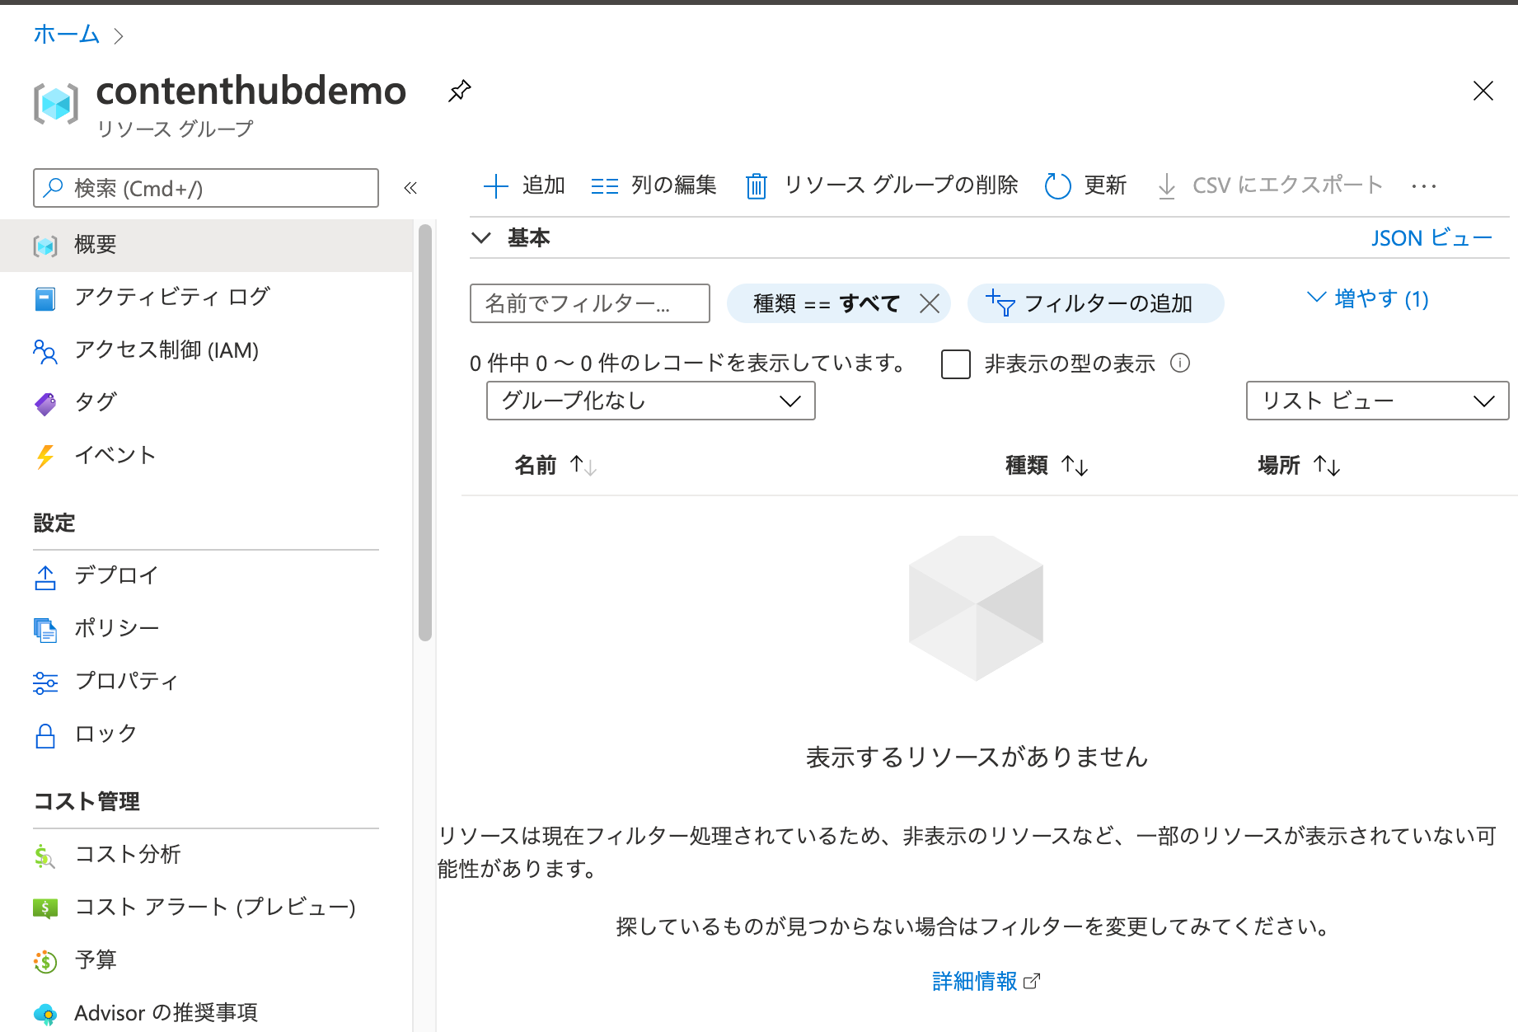The image size is (1518, 1032).
Task: Click the 検索 (Cmd+/) search field
Action: point(206,188)
